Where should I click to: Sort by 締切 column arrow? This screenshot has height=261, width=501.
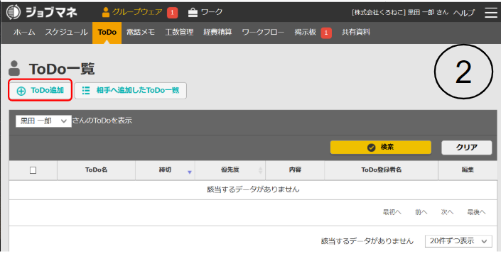pyautogui.click(x=190, y=172)
